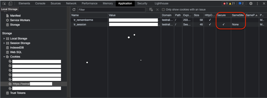The width and height of the screenshot is (267, 98).
Task: Switch to the Performance tab
Action: pos(89,3)
